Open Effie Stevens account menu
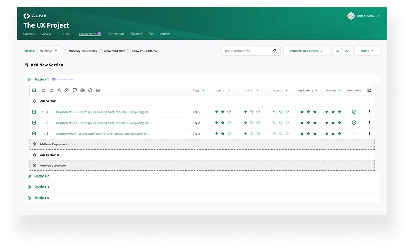Image resolution: width=412 pixels, height=250 pixels. [x=378, y=16]
